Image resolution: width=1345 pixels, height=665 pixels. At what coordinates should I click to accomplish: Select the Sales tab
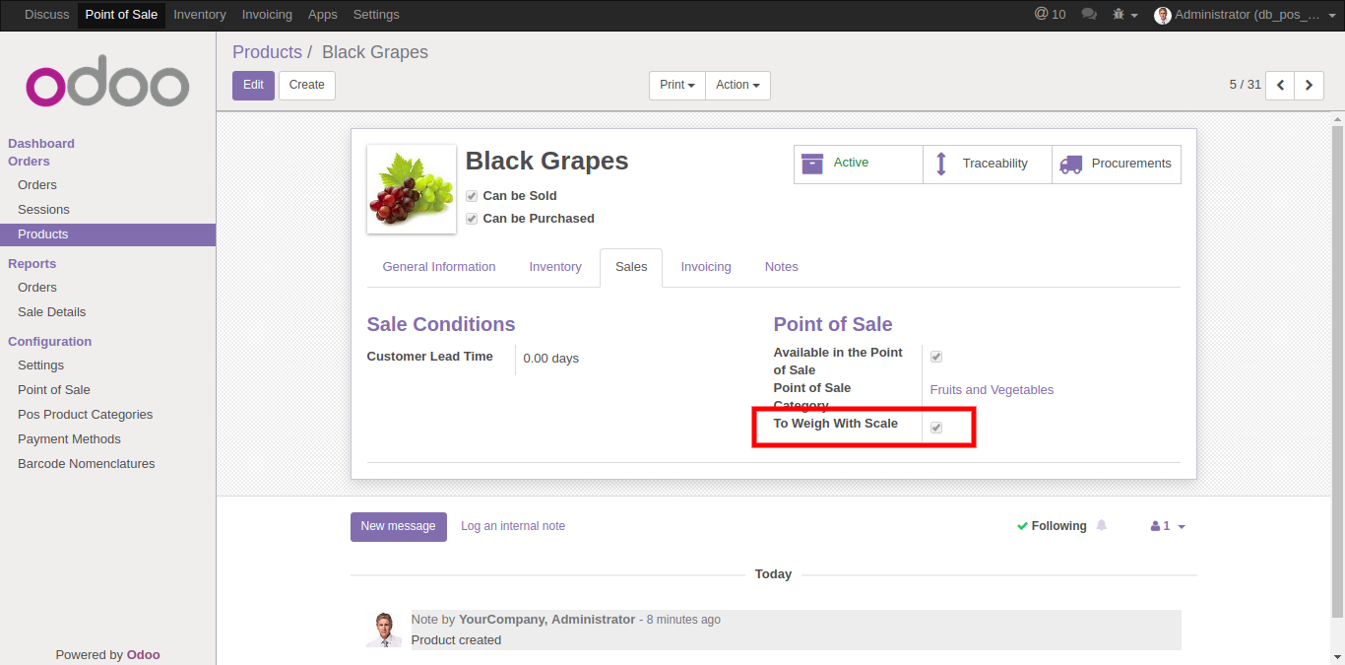coord(631,267)
